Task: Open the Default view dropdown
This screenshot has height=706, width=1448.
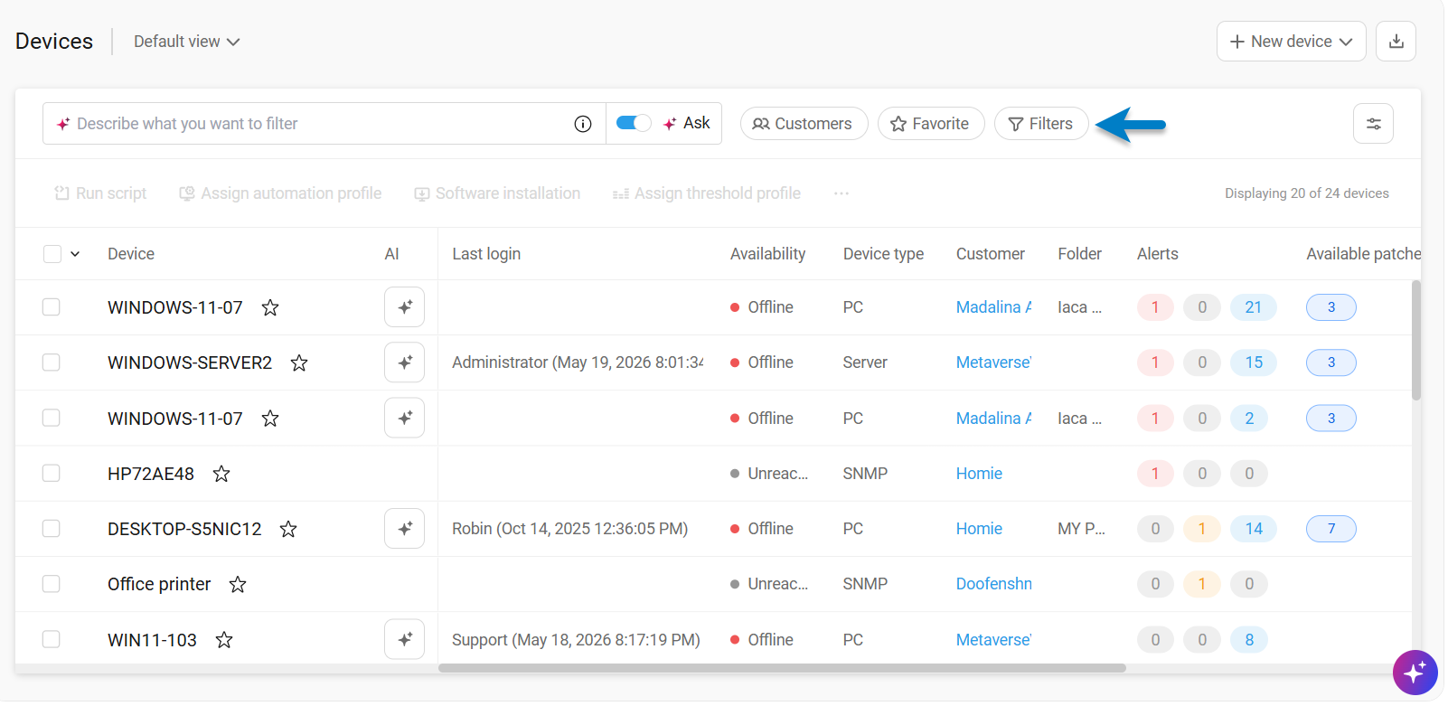Action: click(x=187, y=42)
